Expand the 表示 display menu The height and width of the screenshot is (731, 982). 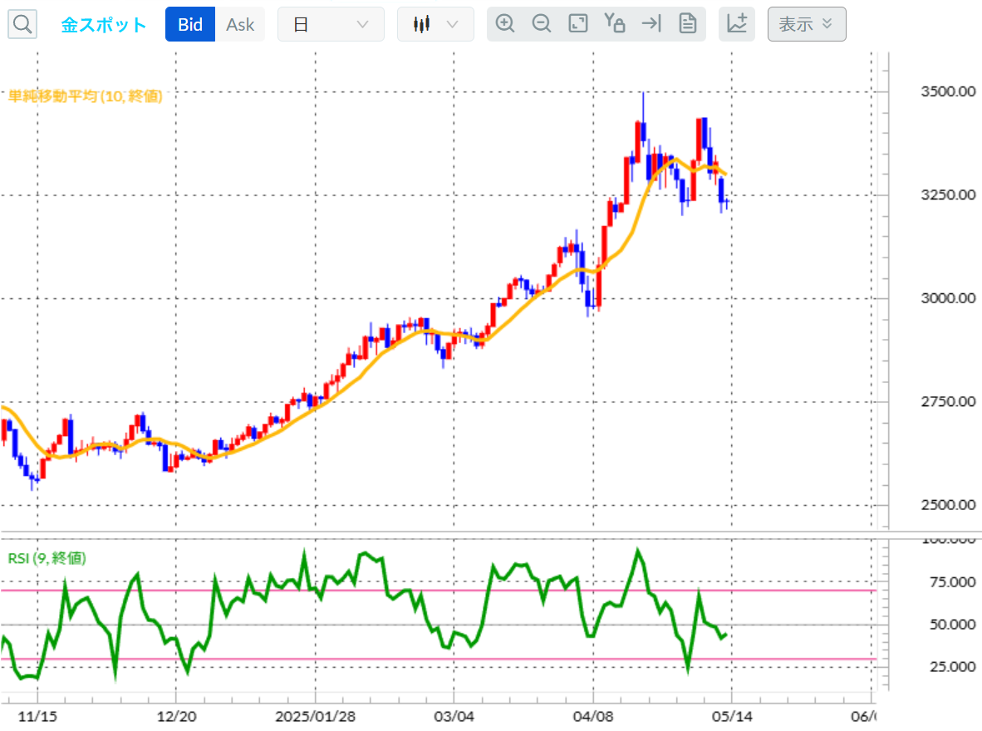pyautogui.click(x=806, y=24)
